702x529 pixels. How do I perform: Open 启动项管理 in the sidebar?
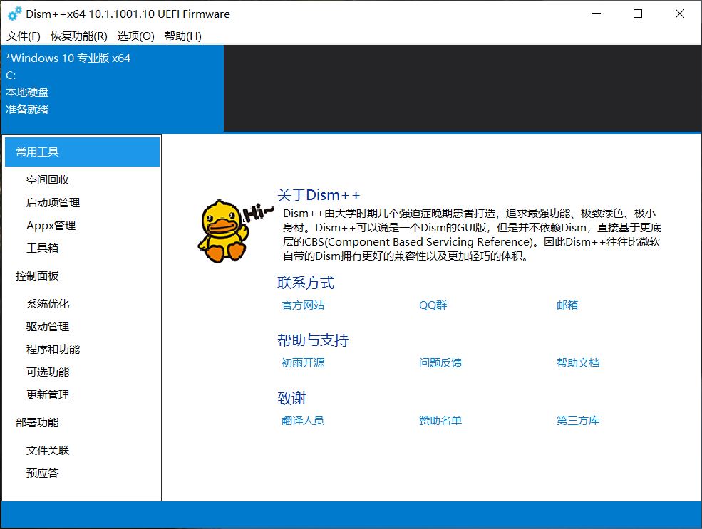pyautogui.click(x=53, y=203)
